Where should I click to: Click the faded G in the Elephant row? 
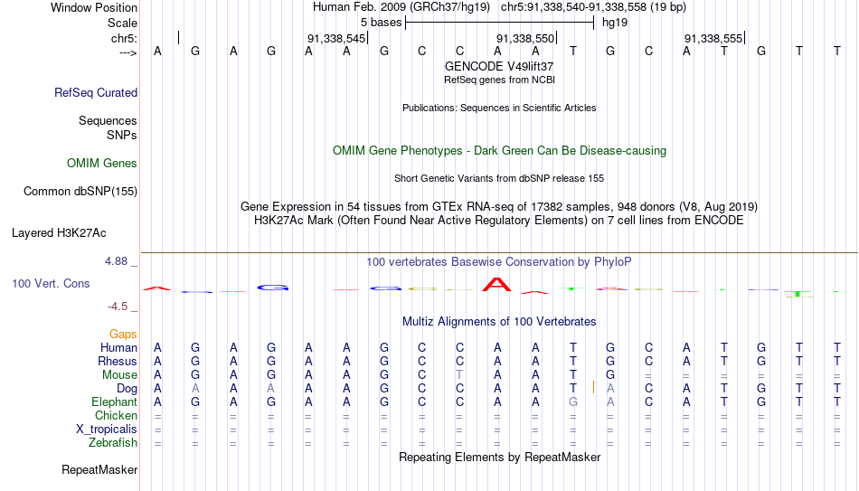tap(573, 402)
